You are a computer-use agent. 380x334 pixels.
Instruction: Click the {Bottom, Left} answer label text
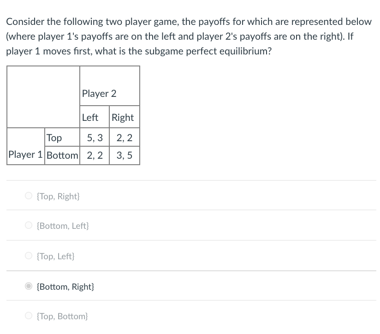pos(63,226)
